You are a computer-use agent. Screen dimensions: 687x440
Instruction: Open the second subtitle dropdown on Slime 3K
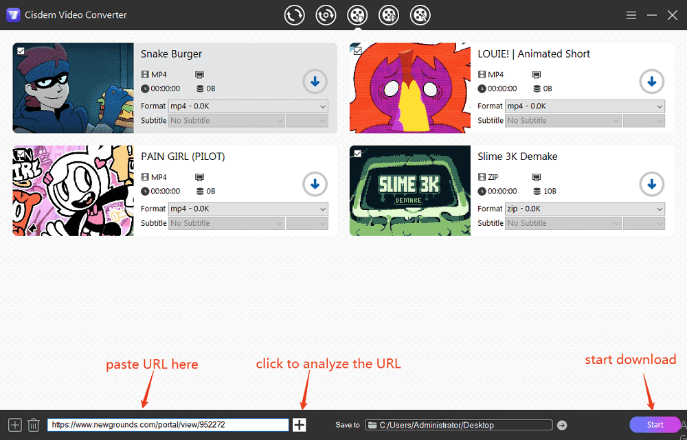(x=644, y=223)
